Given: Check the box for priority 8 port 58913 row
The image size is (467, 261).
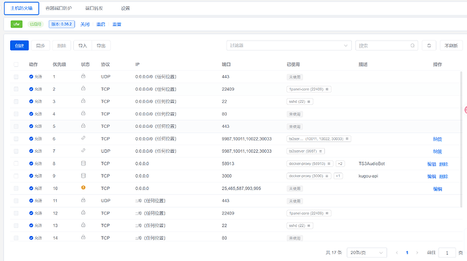Looking at the screenshot, I should click(x=16, y=164).
